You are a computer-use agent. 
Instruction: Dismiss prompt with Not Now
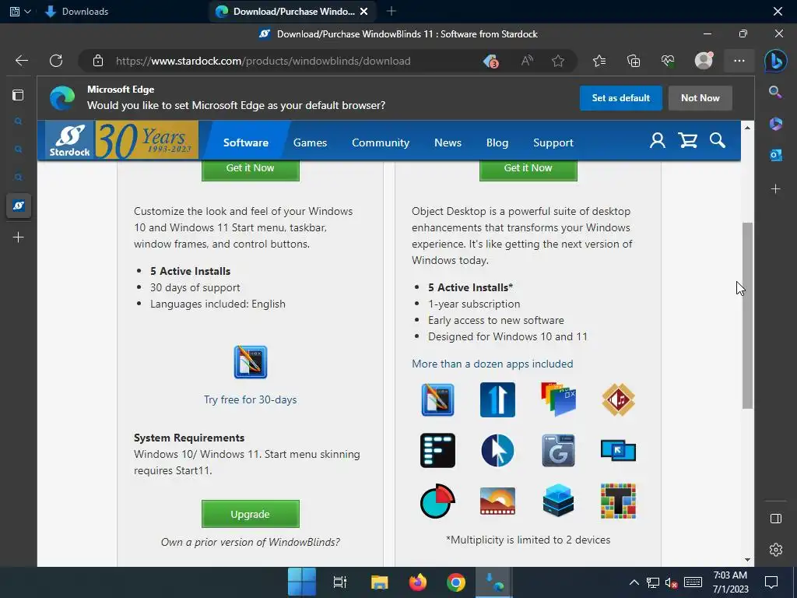click(700, 98)
